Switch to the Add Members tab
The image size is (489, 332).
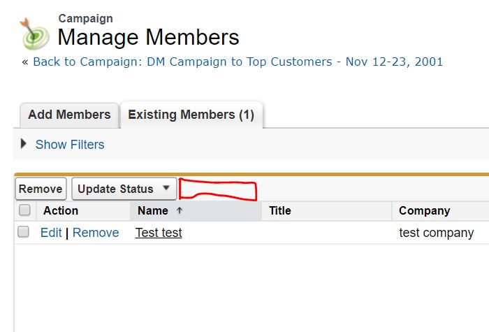pos(69,115)
